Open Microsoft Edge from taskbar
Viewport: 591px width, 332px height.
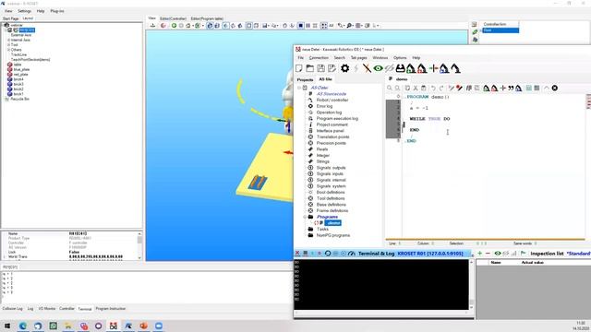[22, 326]
